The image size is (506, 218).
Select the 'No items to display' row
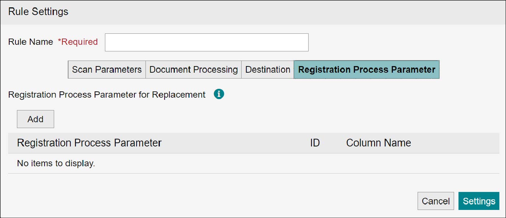pos(254,163)
